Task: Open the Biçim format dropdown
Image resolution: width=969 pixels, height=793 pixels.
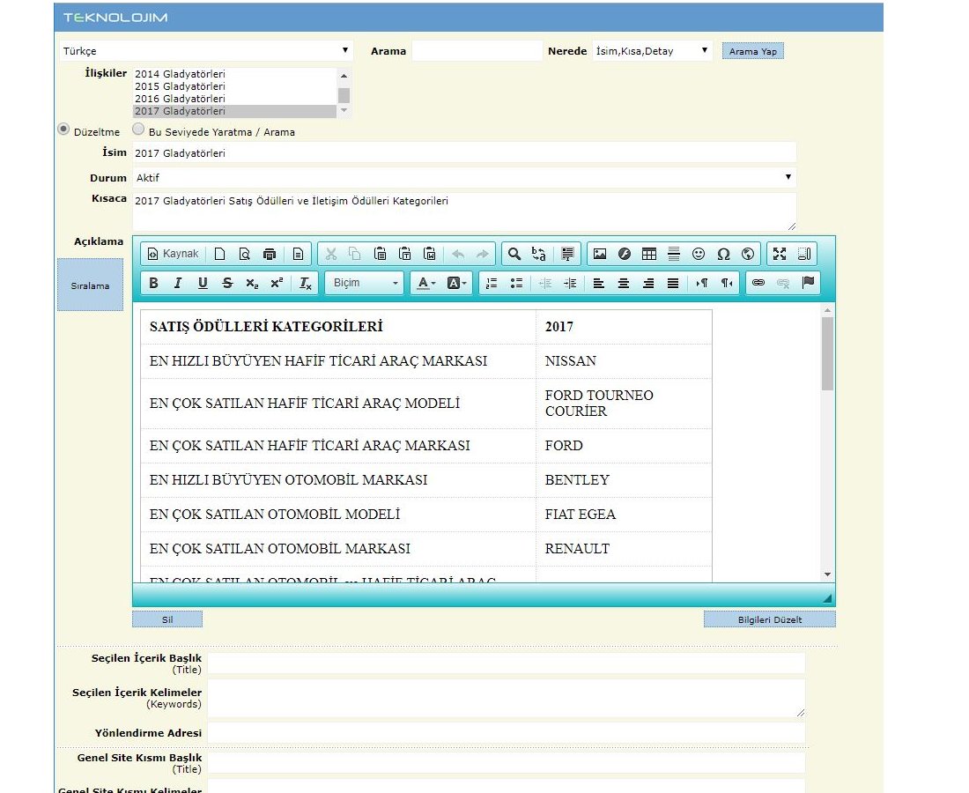Action: 365,283
